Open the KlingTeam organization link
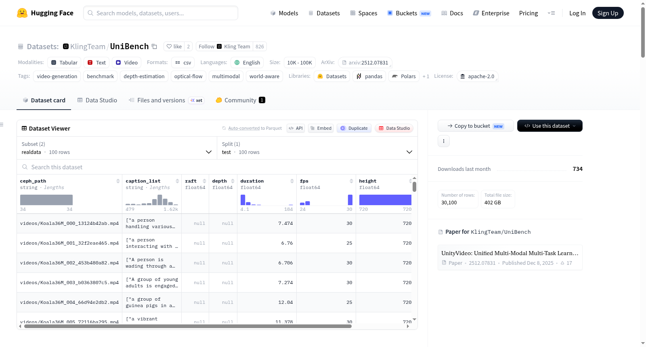Image resolution: width=646 pixels, height=347 pixels. [88, 46]
